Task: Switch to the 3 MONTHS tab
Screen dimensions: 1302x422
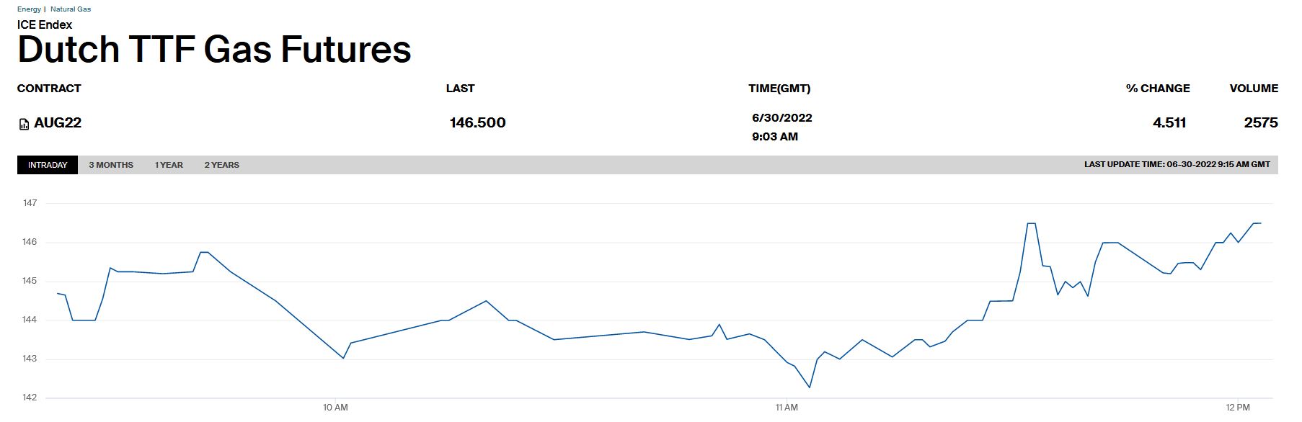Action: (x=111, y=165)
